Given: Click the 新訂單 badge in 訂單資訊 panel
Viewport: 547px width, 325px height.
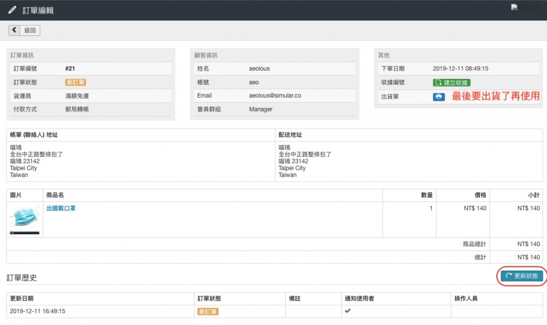Looking at the screenshot, I should pyautogui.click(x=76, y=82).
